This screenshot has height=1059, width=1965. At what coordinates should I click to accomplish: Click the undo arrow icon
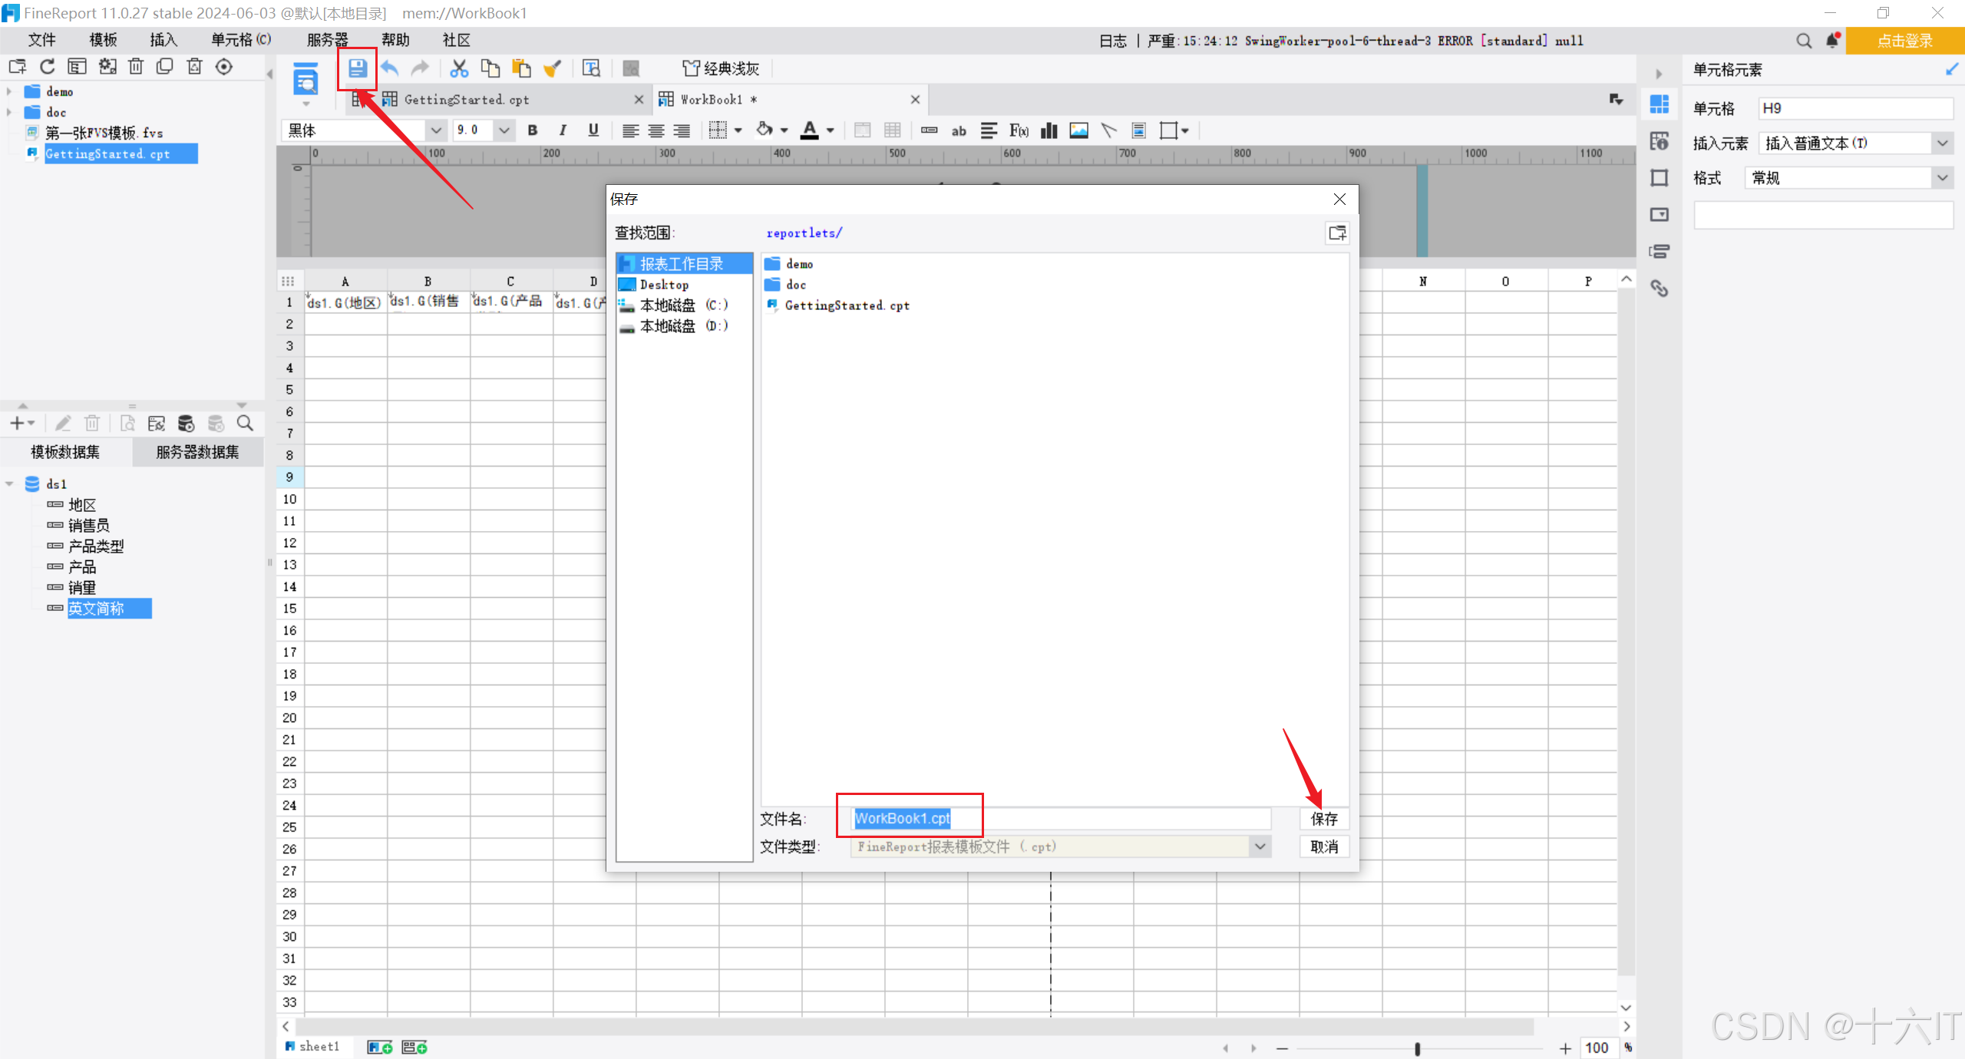pyautogui.click(x=390, y=68)
